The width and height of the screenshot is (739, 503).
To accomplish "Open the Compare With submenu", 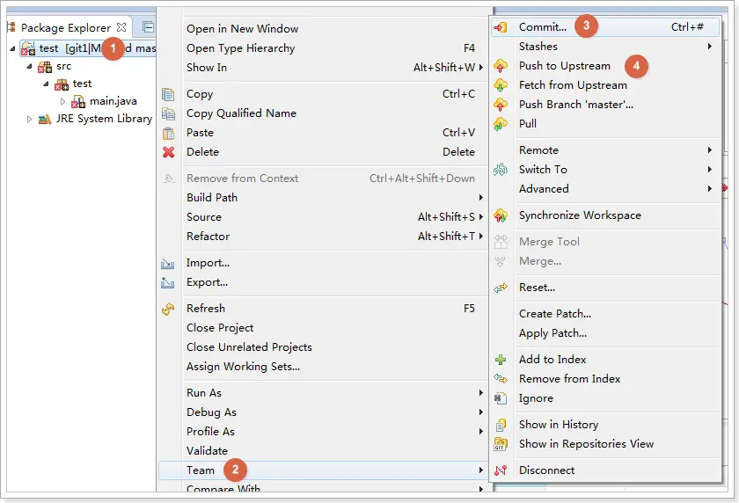I will click(323, 488).
